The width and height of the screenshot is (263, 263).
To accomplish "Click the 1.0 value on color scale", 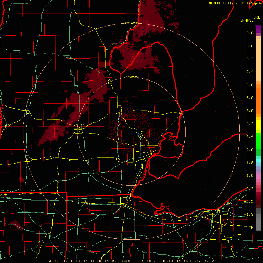I will click(x=250, y=176).
